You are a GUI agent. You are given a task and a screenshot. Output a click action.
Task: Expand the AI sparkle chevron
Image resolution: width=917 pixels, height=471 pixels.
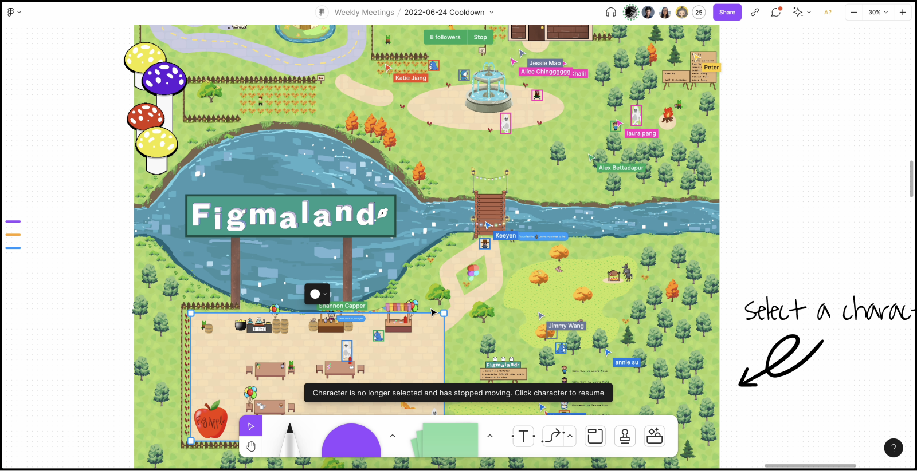[809, 12]
